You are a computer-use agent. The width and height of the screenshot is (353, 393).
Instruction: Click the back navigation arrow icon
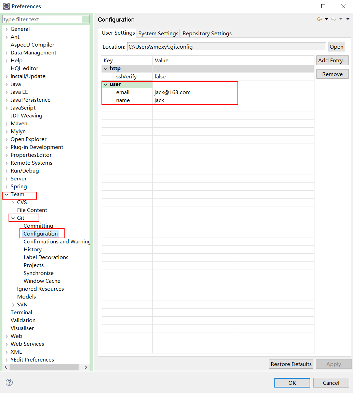pyautogui.click(x=319, y=19)
